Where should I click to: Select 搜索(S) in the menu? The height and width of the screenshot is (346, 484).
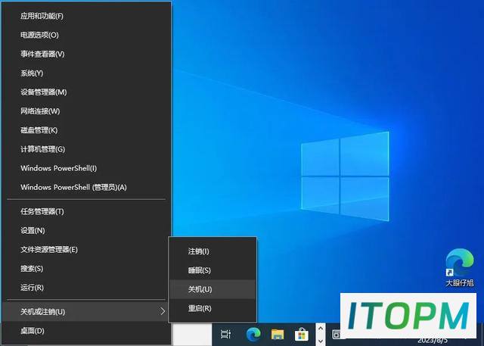[x=86, y=269]
